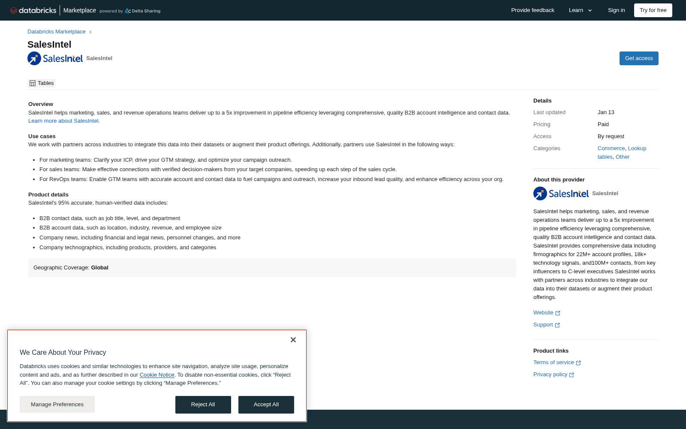Click the Access value By request

point(611,136)
